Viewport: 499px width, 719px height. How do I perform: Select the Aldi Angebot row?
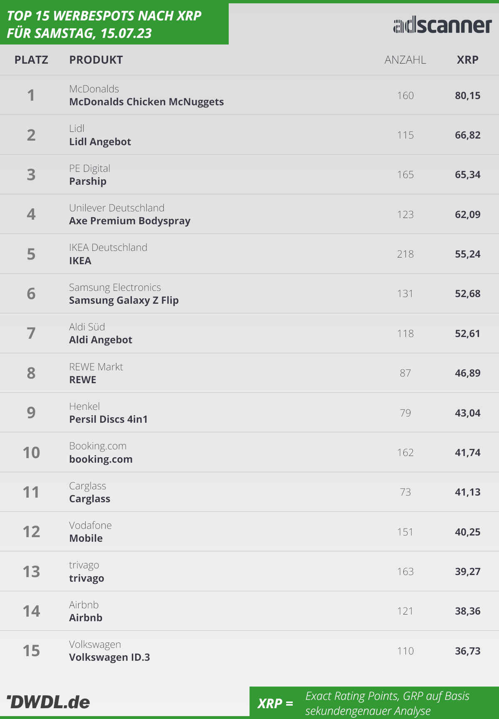249,333
